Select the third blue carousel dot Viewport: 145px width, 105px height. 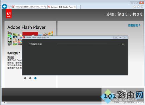point(35,78)
